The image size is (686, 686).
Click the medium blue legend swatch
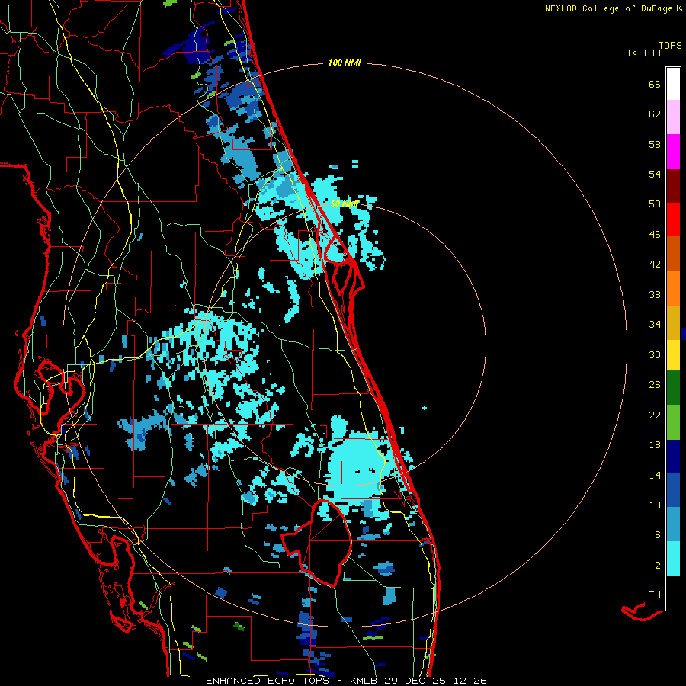click(x=673, y=490)
